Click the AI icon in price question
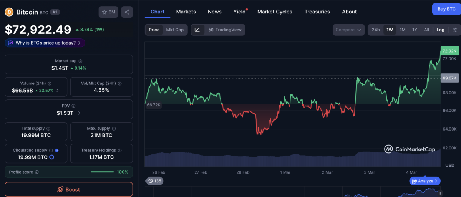Image resolution: width=461 pixels, height=197 pixels. pos(11,43)
